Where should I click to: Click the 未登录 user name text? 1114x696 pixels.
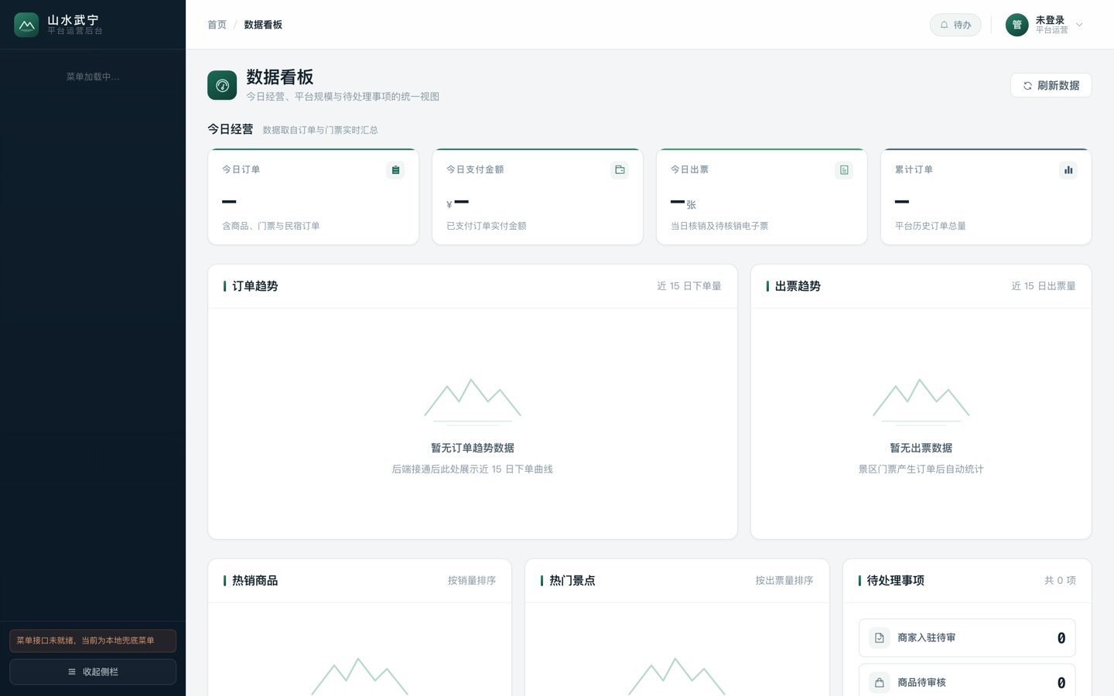[x=1050, y=20]
